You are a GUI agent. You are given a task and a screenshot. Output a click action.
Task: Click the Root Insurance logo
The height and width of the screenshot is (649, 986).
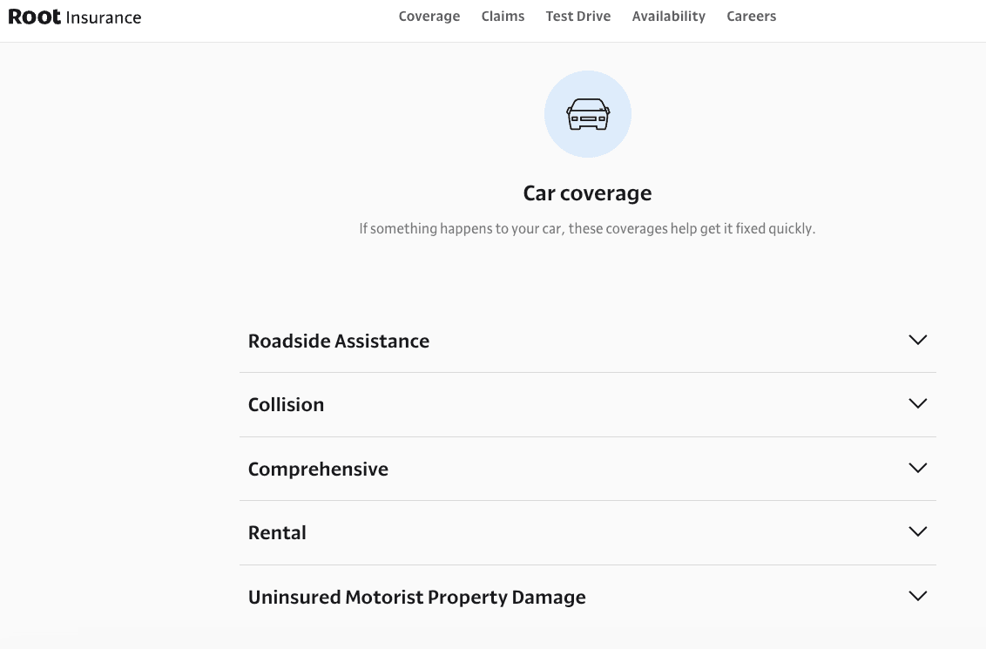(x=74, y=17)
